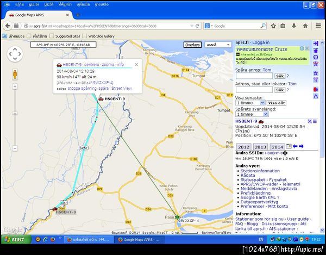This screenshot has width=326, height=255.
Task: Click the browser back arrow button
Action: point(8,26)
